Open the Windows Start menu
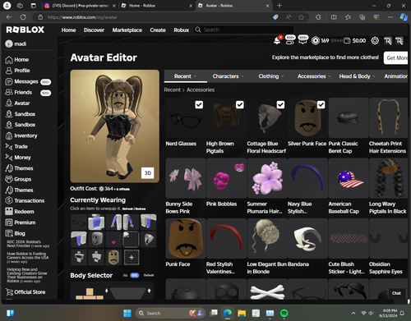The width and height of the screenshot is (411, 321). [x=127, y=313]
